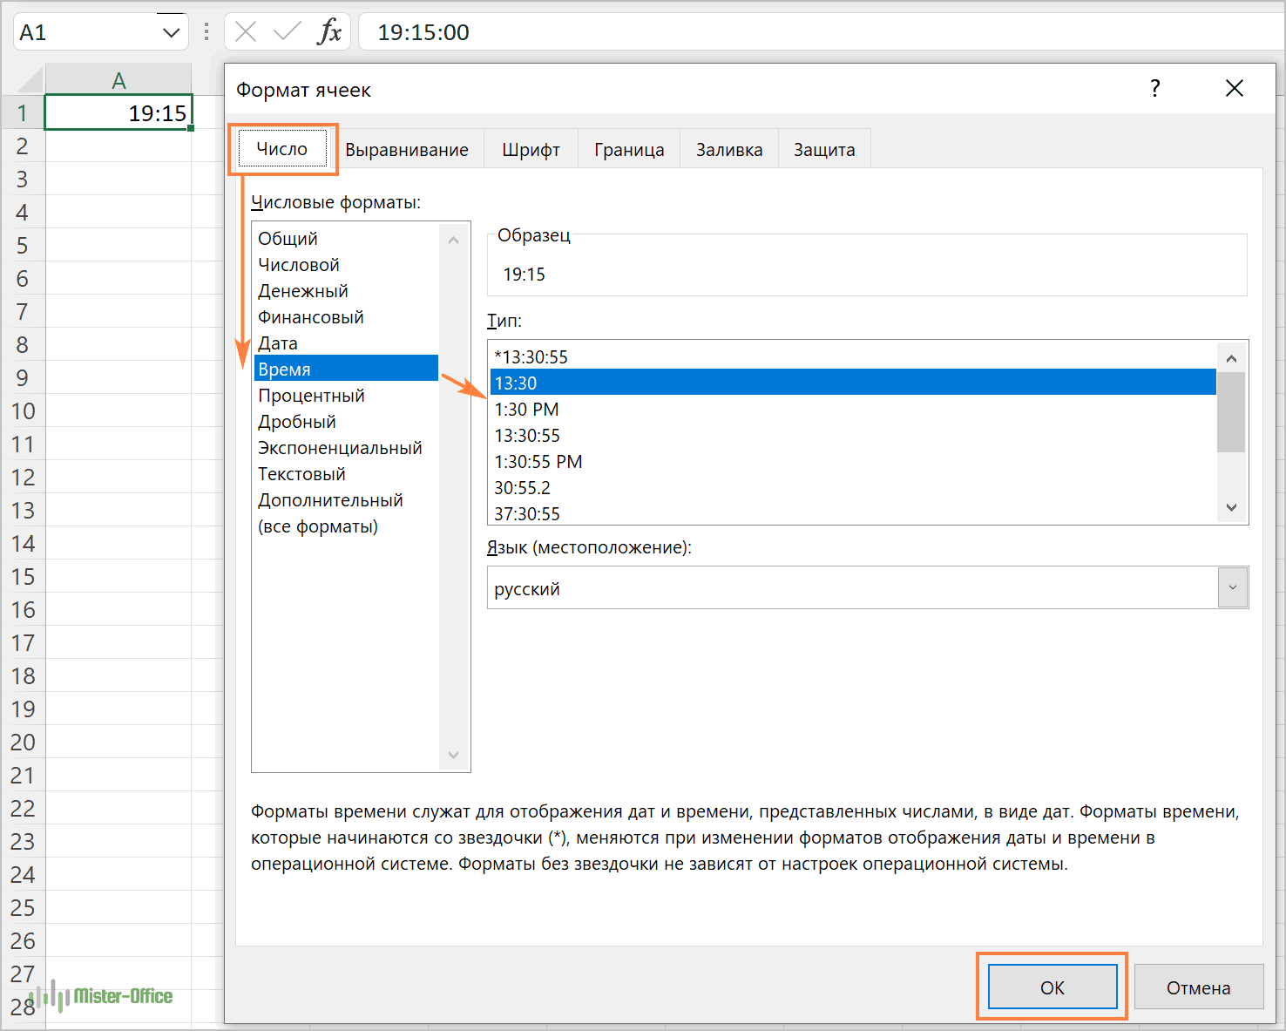
Task: Go to the Граница tab
Action: 629,150
